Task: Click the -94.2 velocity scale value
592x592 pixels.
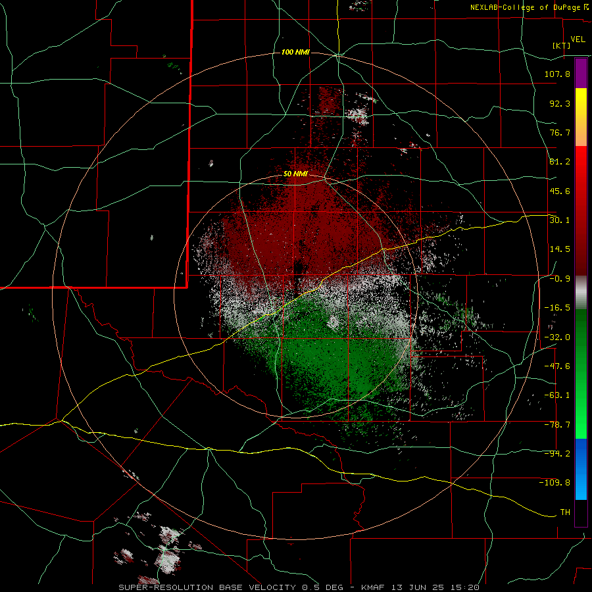Action: [x=557, y=454]
